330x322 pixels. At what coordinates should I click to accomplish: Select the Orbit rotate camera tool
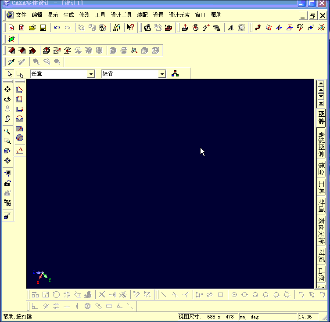[x=7, y=99]
